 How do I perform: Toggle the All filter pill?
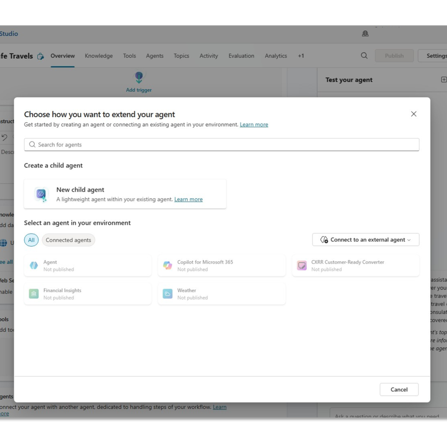31,240
